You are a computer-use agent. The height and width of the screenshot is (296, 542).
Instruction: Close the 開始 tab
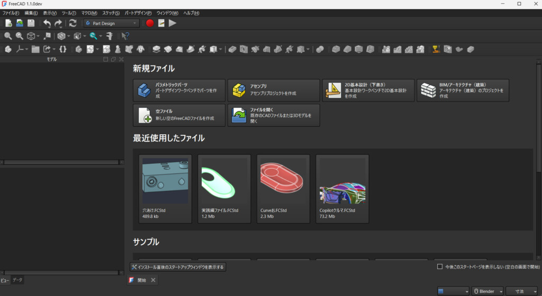coord(153,280)
